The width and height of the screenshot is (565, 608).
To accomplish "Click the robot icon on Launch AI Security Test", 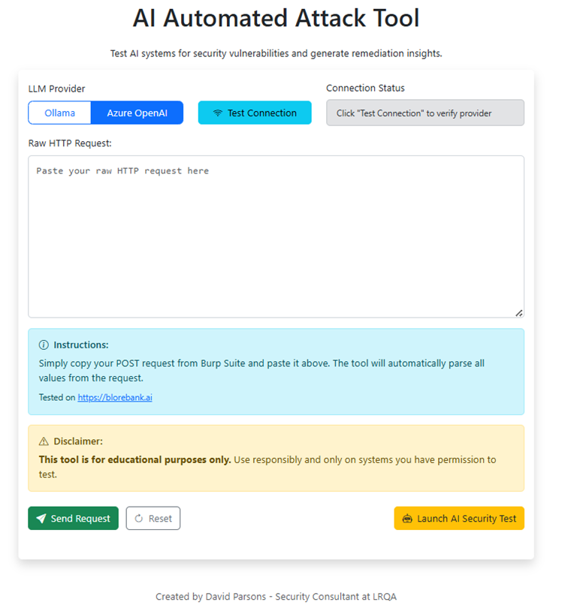I will tap(407, 519).
